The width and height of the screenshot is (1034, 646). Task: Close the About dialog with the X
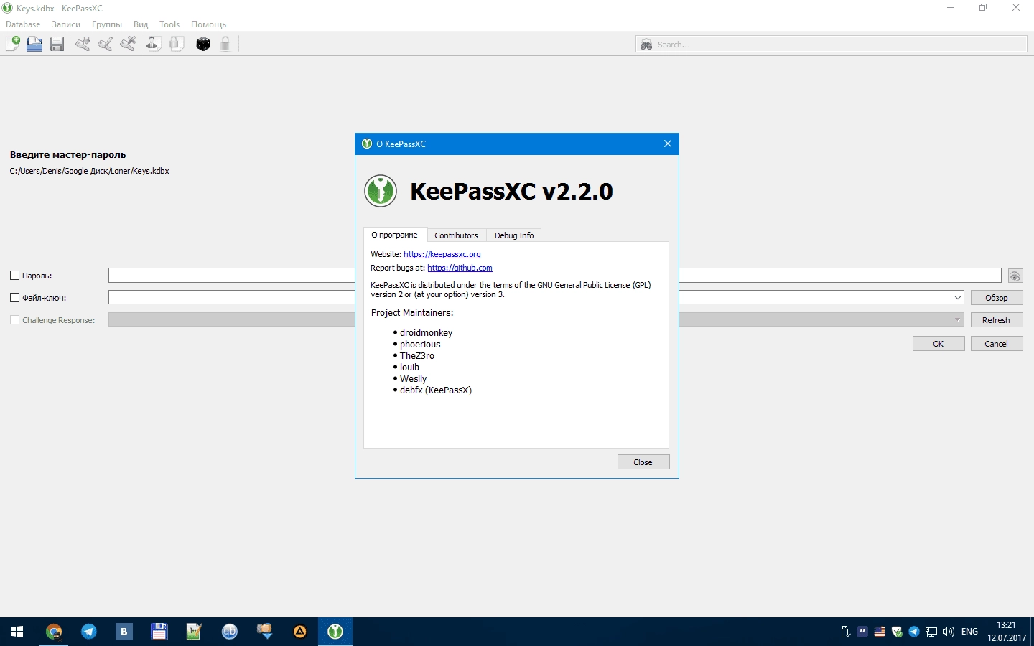coord(668,144)
